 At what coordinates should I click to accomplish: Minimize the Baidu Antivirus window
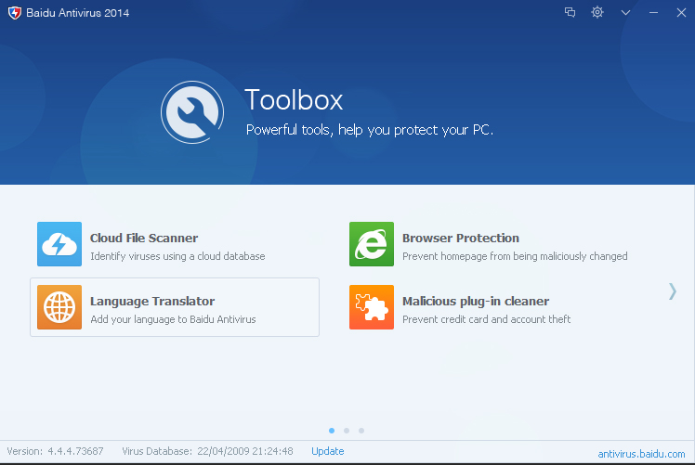pyautogui.click(x=653, y=13)
